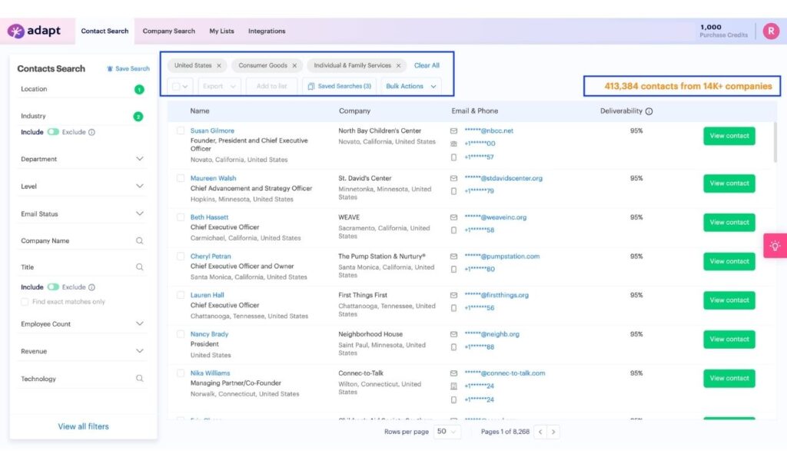Viewport: 787px width, 467px height.
Task: Toggle Title Include/Exclude switch
Action: click(x=53, y=287)
